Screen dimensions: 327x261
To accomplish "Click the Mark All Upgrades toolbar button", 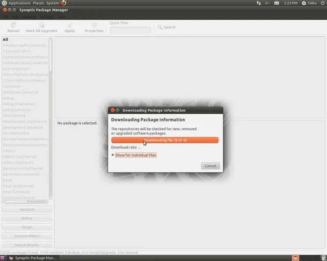I will (x=42, y=28).
